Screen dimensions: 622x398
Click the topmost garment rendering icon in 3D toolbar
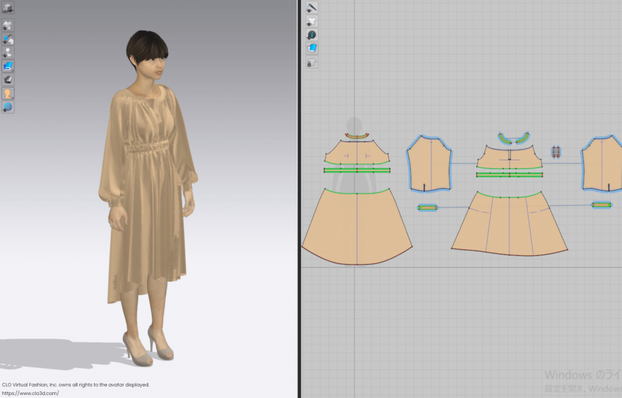[x=8, y=8]
